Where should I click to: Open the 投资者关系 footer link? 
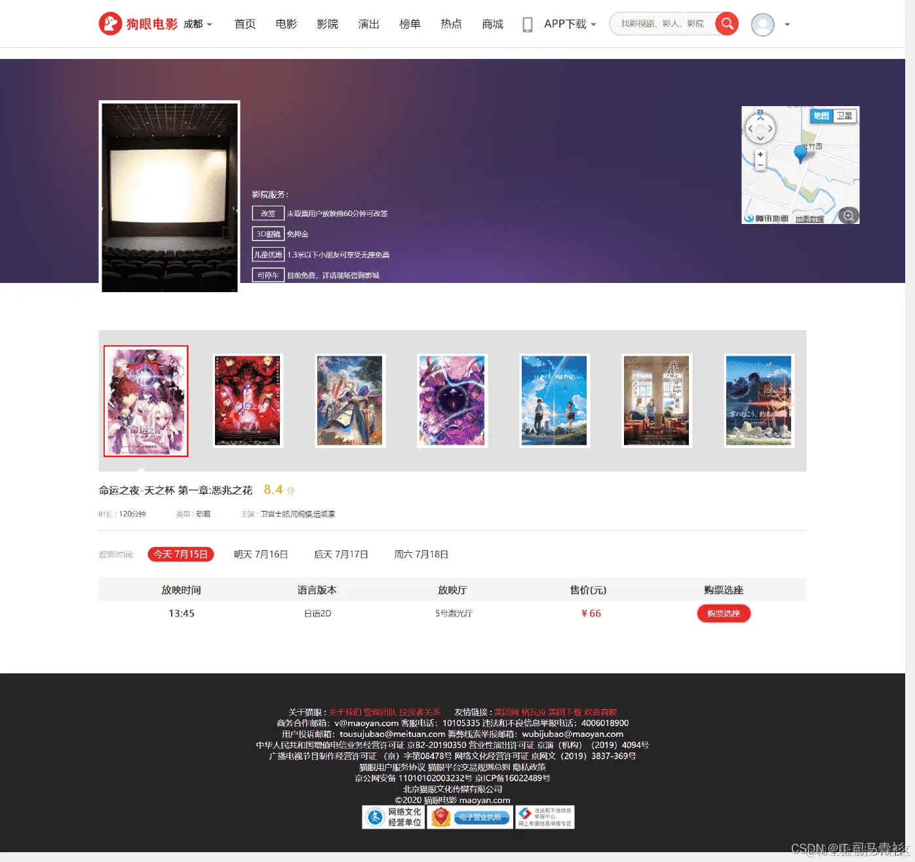pos(420,712)
